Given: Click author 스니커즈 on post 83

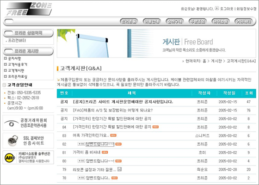Looking at the screenshot, I should tap(202, 136).
